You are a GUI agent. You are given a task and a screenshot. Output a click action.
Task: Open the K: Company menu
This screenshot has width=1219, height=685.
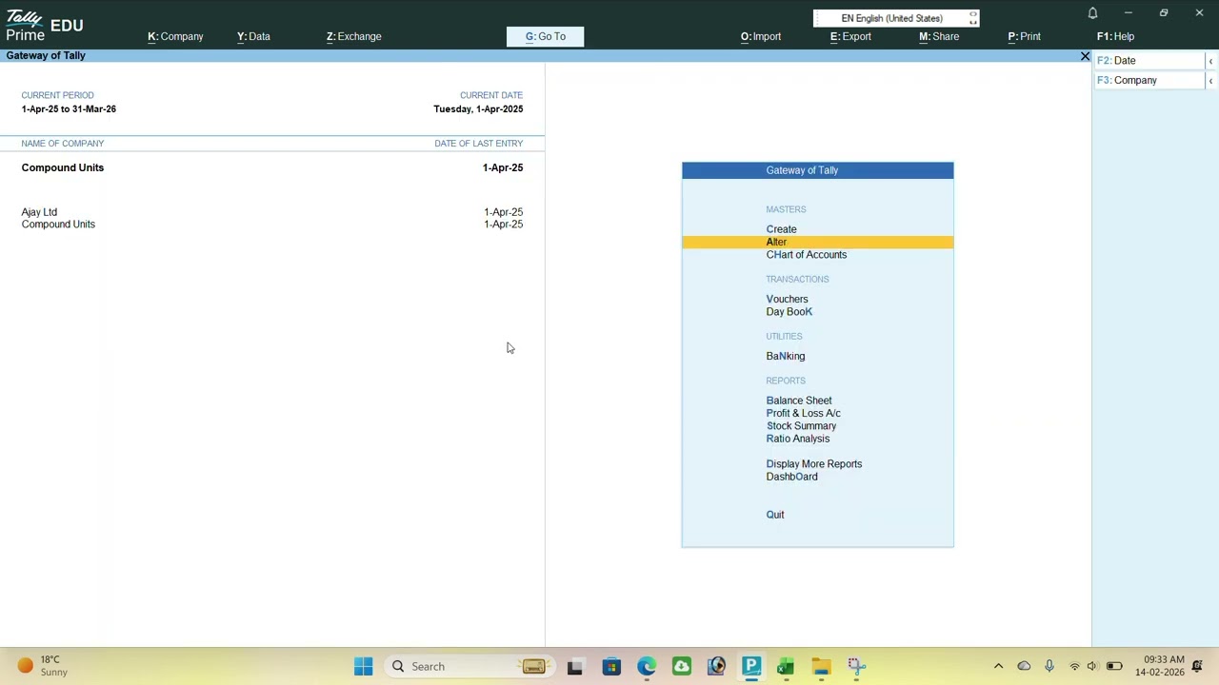(175, 36)
